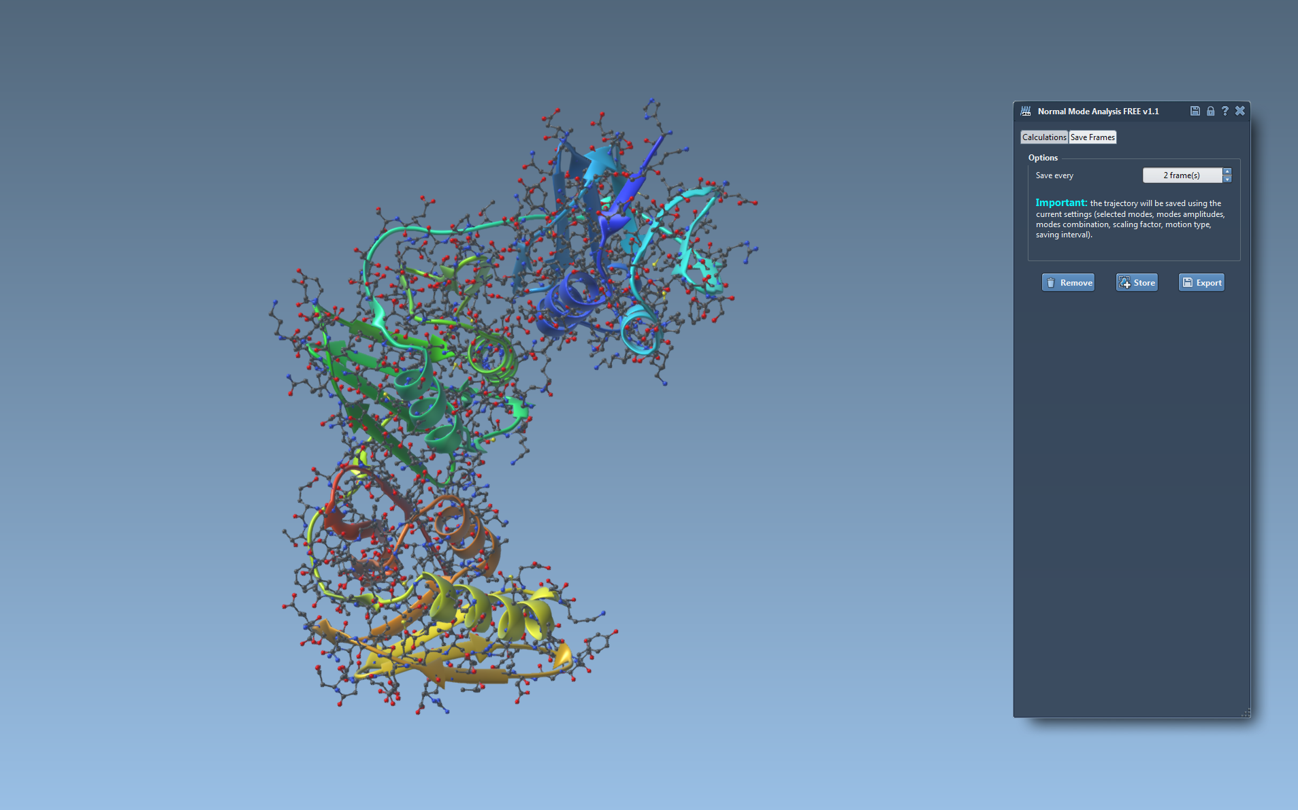Select the orange helix in the protein

pyautogui.click(x=463, y=530)
